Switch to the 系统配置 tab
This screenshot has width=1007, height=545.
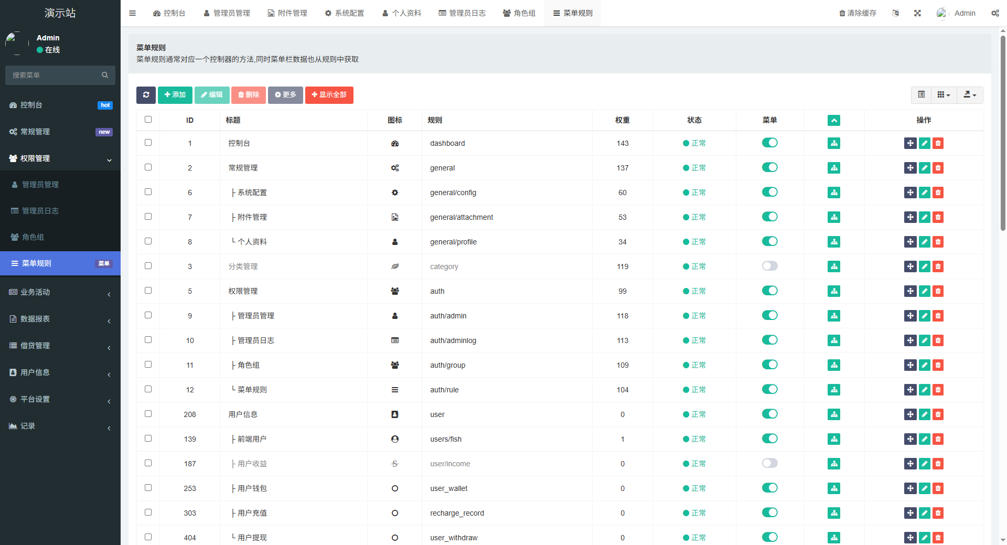pyautogui.click(x=344, y=13)
